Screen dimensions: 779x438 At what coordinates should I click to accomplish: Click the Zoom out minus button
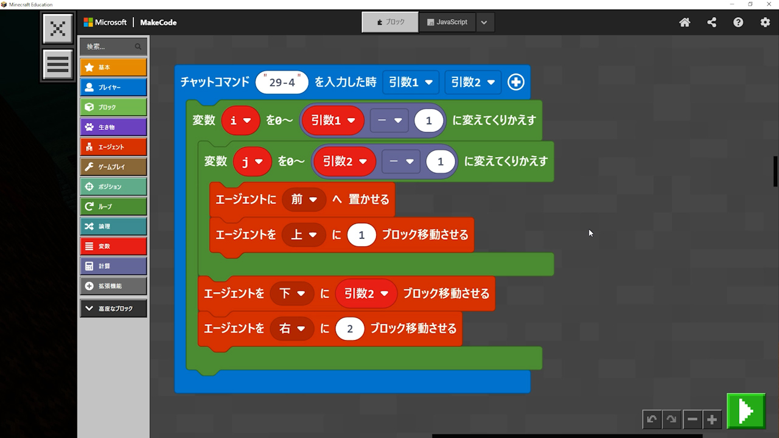tap(692, 420)
